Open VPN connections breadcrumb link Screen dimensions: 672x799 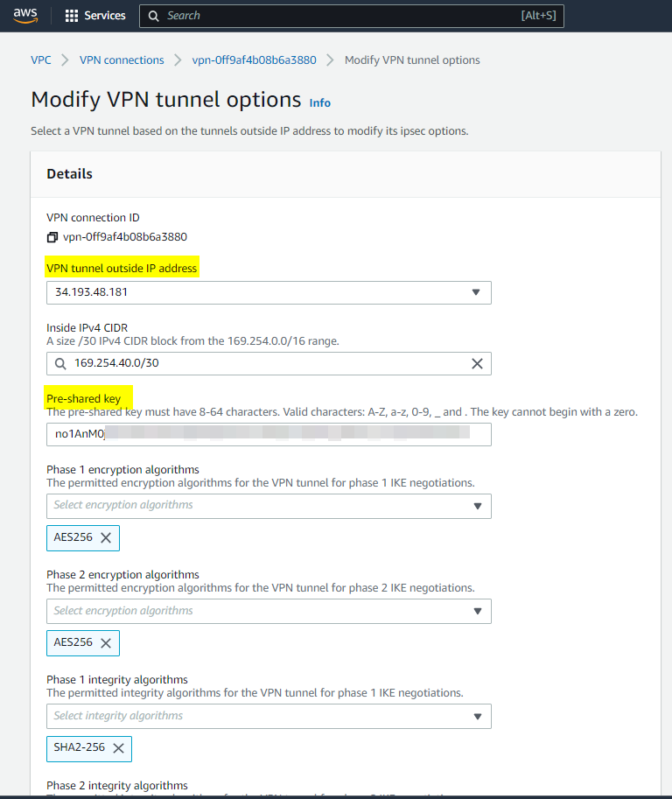122,60
